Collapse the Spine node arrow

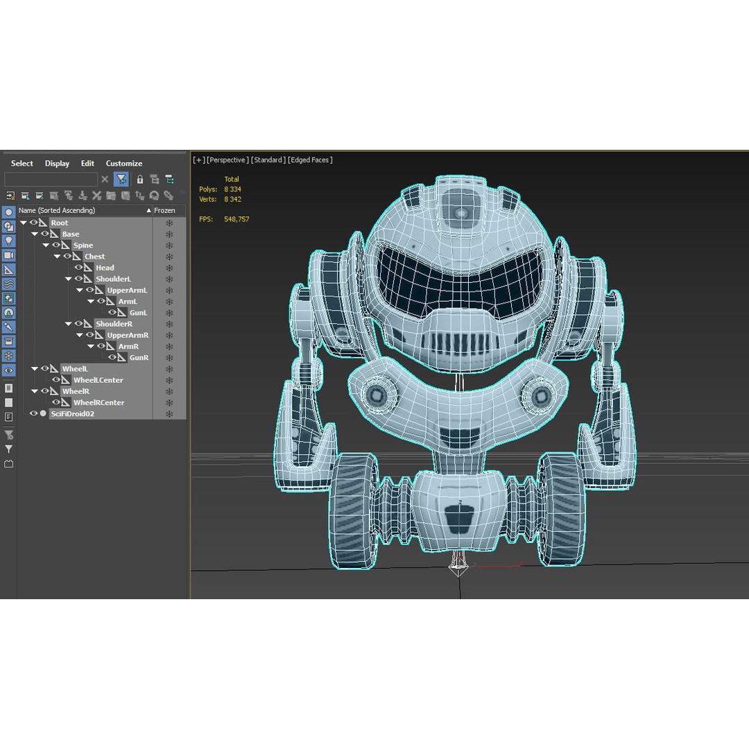pos(46,245)
